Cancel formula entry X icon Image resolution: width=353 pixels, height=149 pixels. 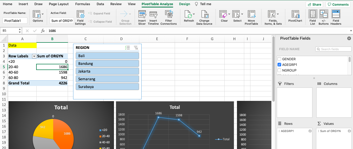click(27, 31)
